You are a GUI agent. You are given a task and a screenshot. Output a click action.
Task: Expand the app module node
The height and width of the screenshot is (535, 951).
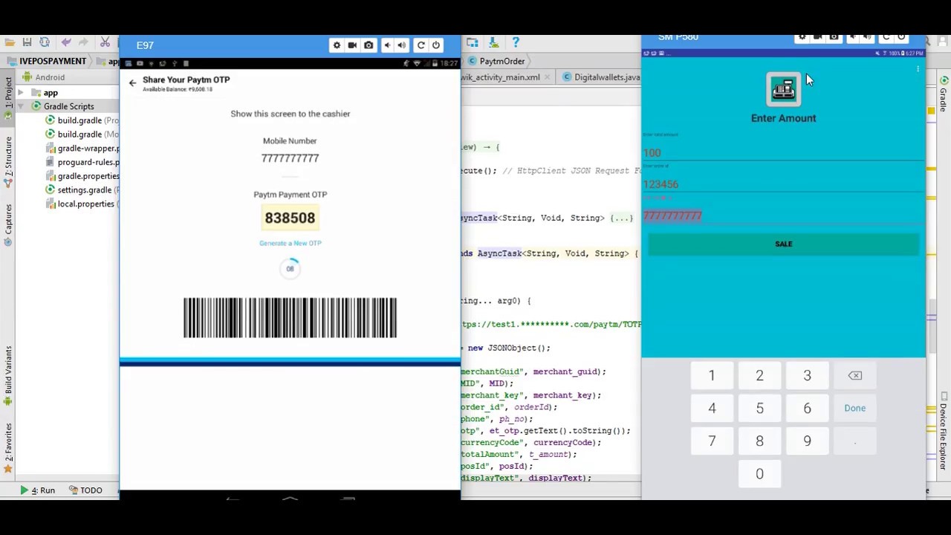21,93
